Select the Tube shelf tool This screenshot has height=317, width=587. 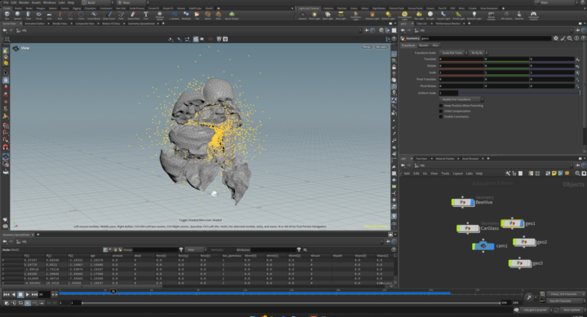click(28, 15)
